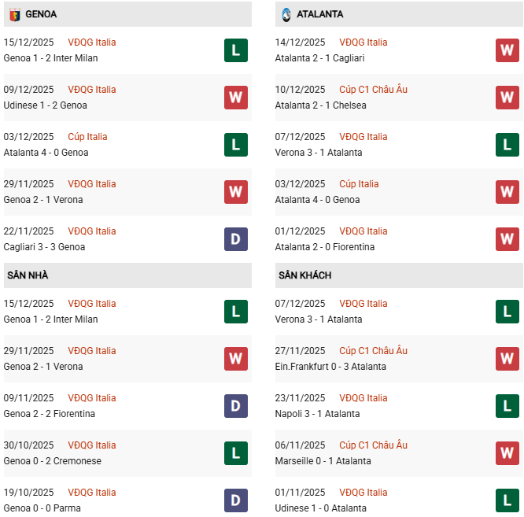This screenshot has width=524, height=517.
Task: Select the L badge for Napoli 3-1 Atalanta
Action: click(x=507, y=406)
